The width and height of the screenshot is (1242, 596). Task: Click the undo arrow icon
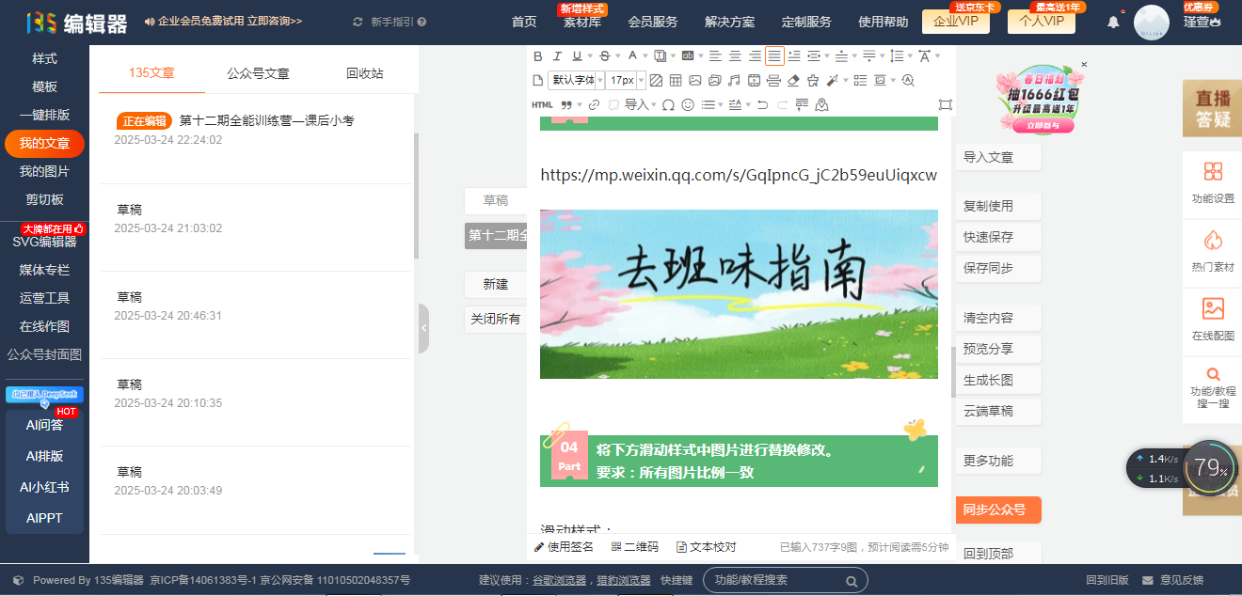click(762, 104)
